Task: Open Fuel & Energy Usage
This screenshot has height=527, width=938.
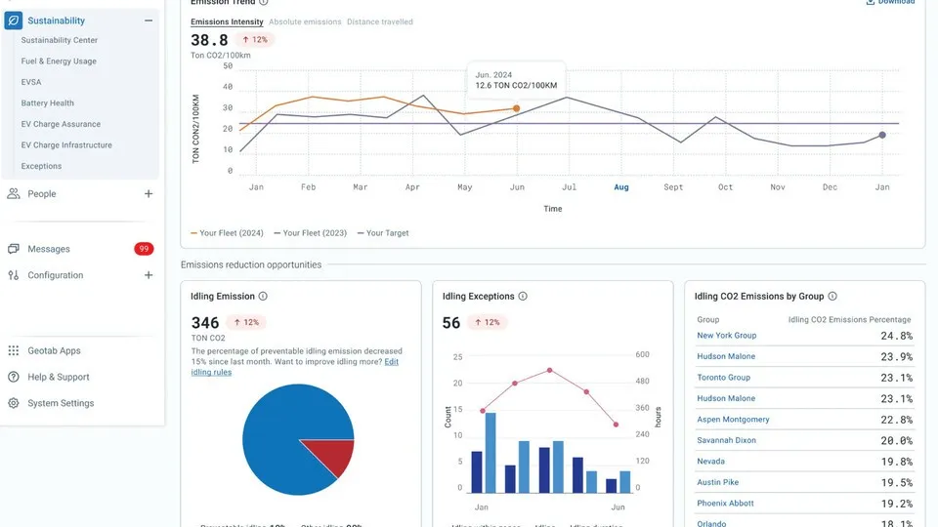Action: coord(59,61)
